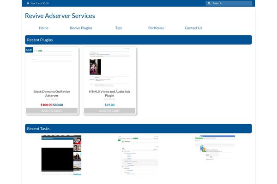The height and width of the screenshot is (184, 277).
Task: Select the Tips menu item
Action: tap(119, 28)
